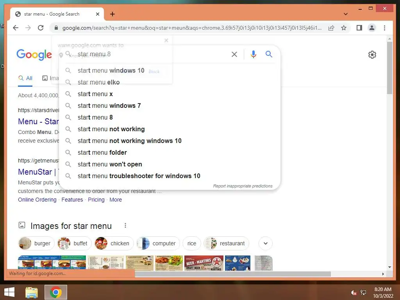Choose suggestion start menu not working
This screenshot has height=300, width=400.
coord(170,129)
